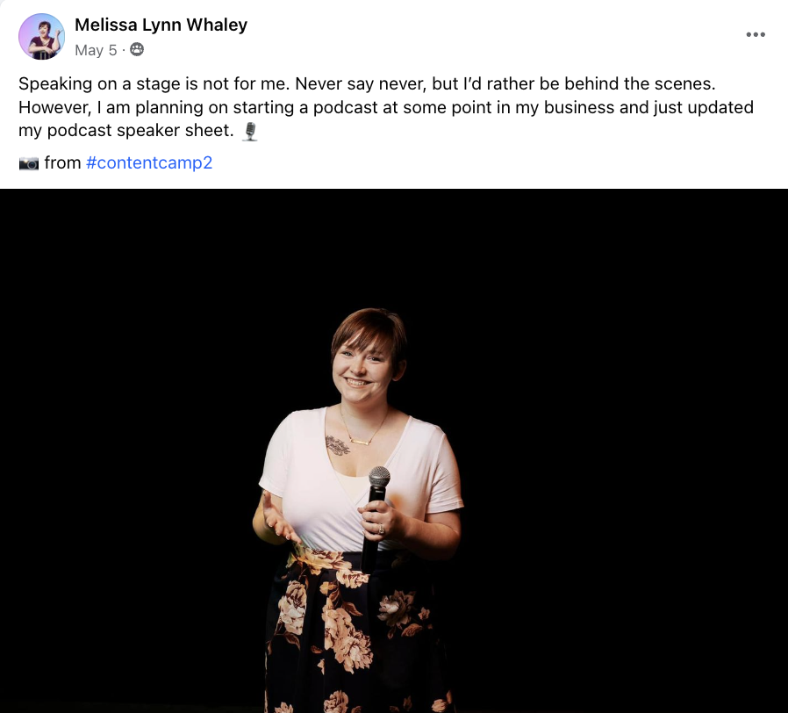Click the phrase 'podcast speaker sheet'
The height and width of the screenshot is (713, 788).
coord(140,130)
